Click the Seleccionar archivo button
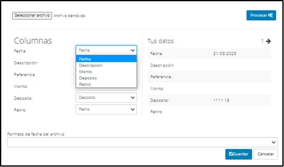284x167 pixels. [32, 16]
